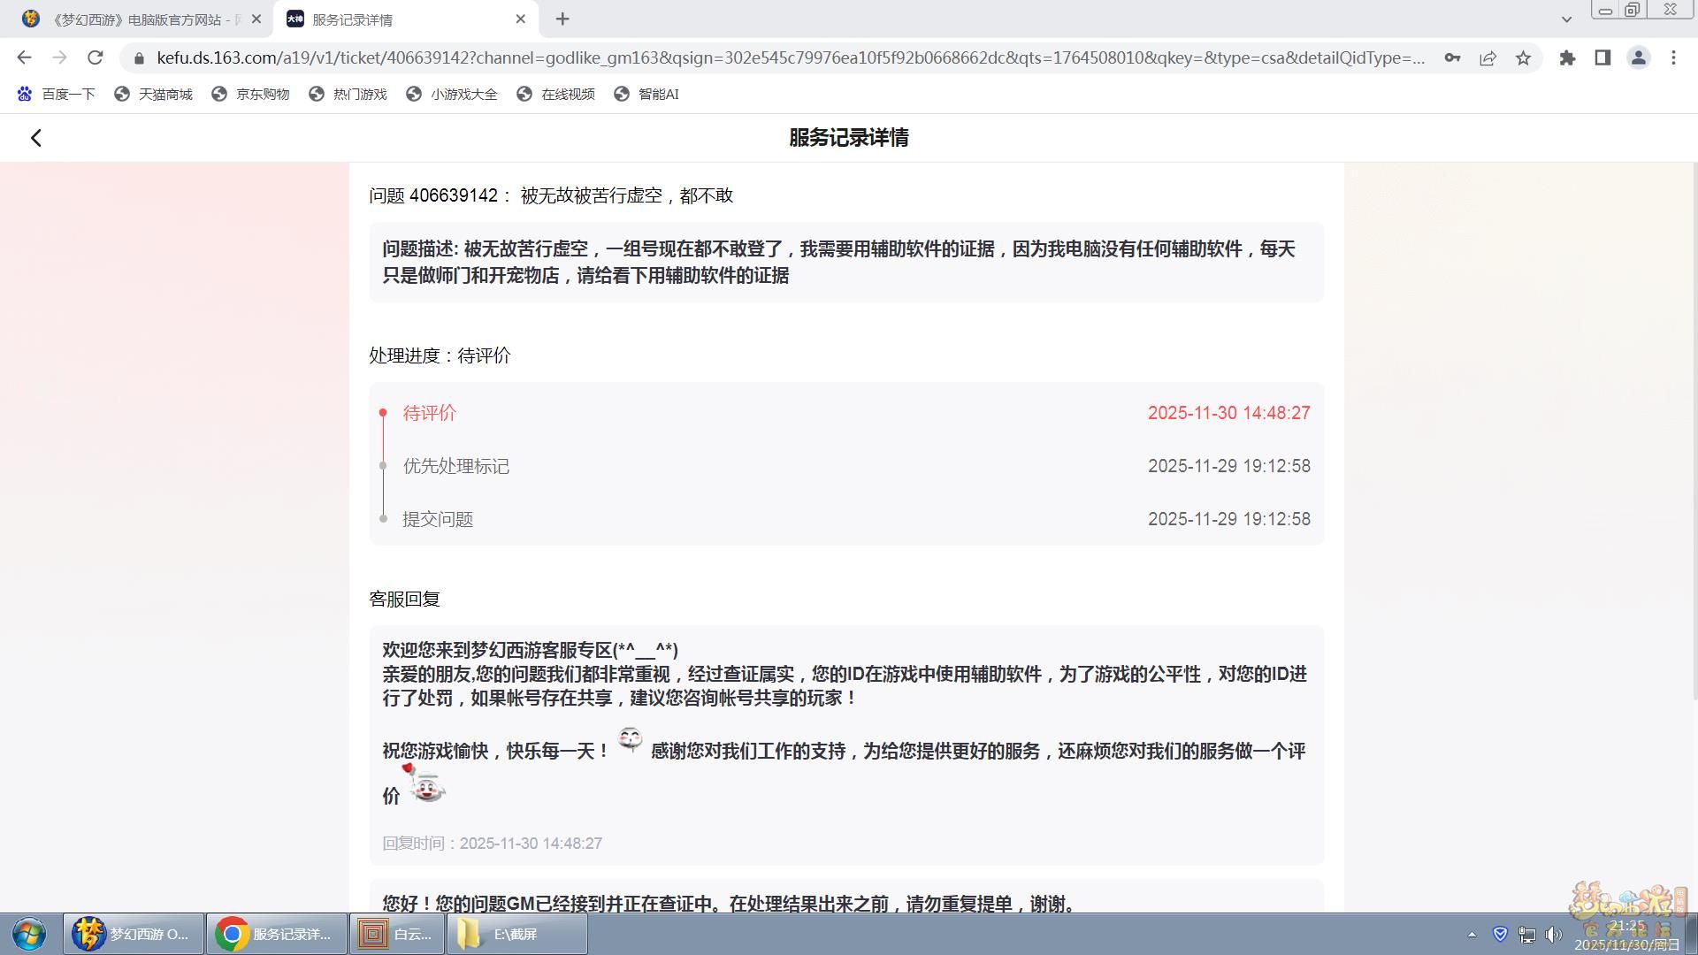This screenshot has width=1698, height=955.
Task: Reload the current browser page
Action: click(x=96, y=57)
